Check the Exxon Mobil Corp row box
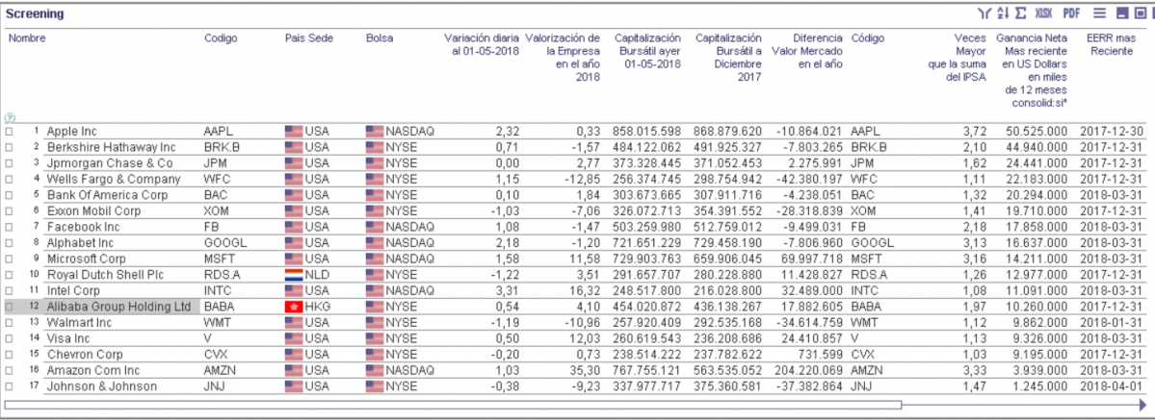 click(9, 211)
